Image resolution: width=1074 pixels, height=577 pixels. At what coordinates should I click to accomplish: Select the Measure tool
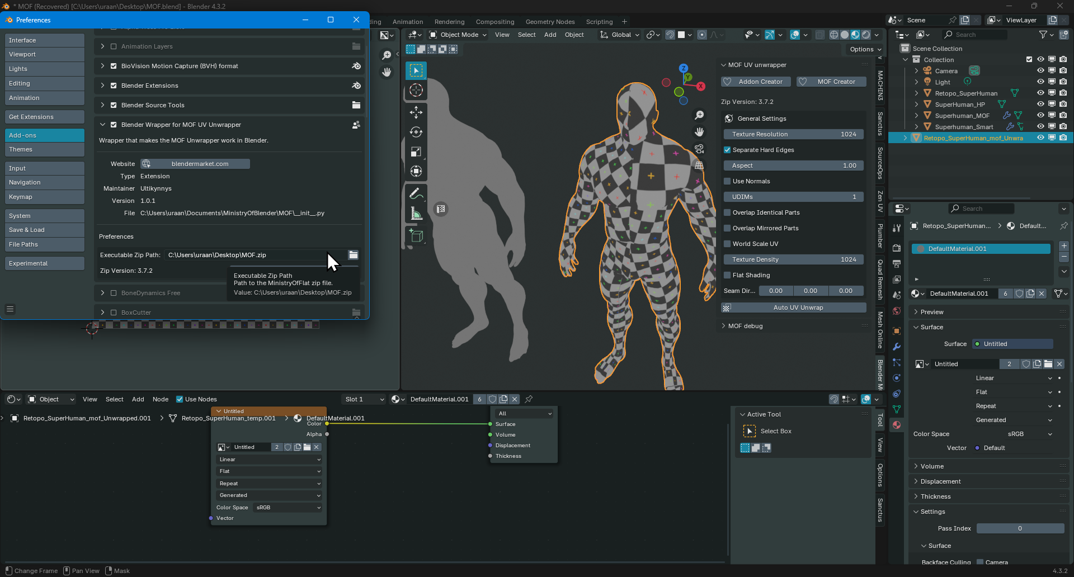point(416,213)
